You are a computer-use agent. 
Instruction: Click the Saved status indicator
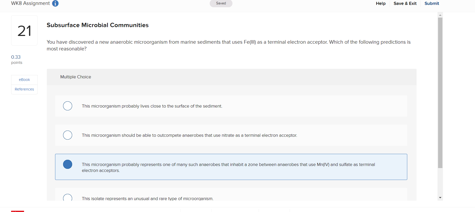[x=221, y=3]
